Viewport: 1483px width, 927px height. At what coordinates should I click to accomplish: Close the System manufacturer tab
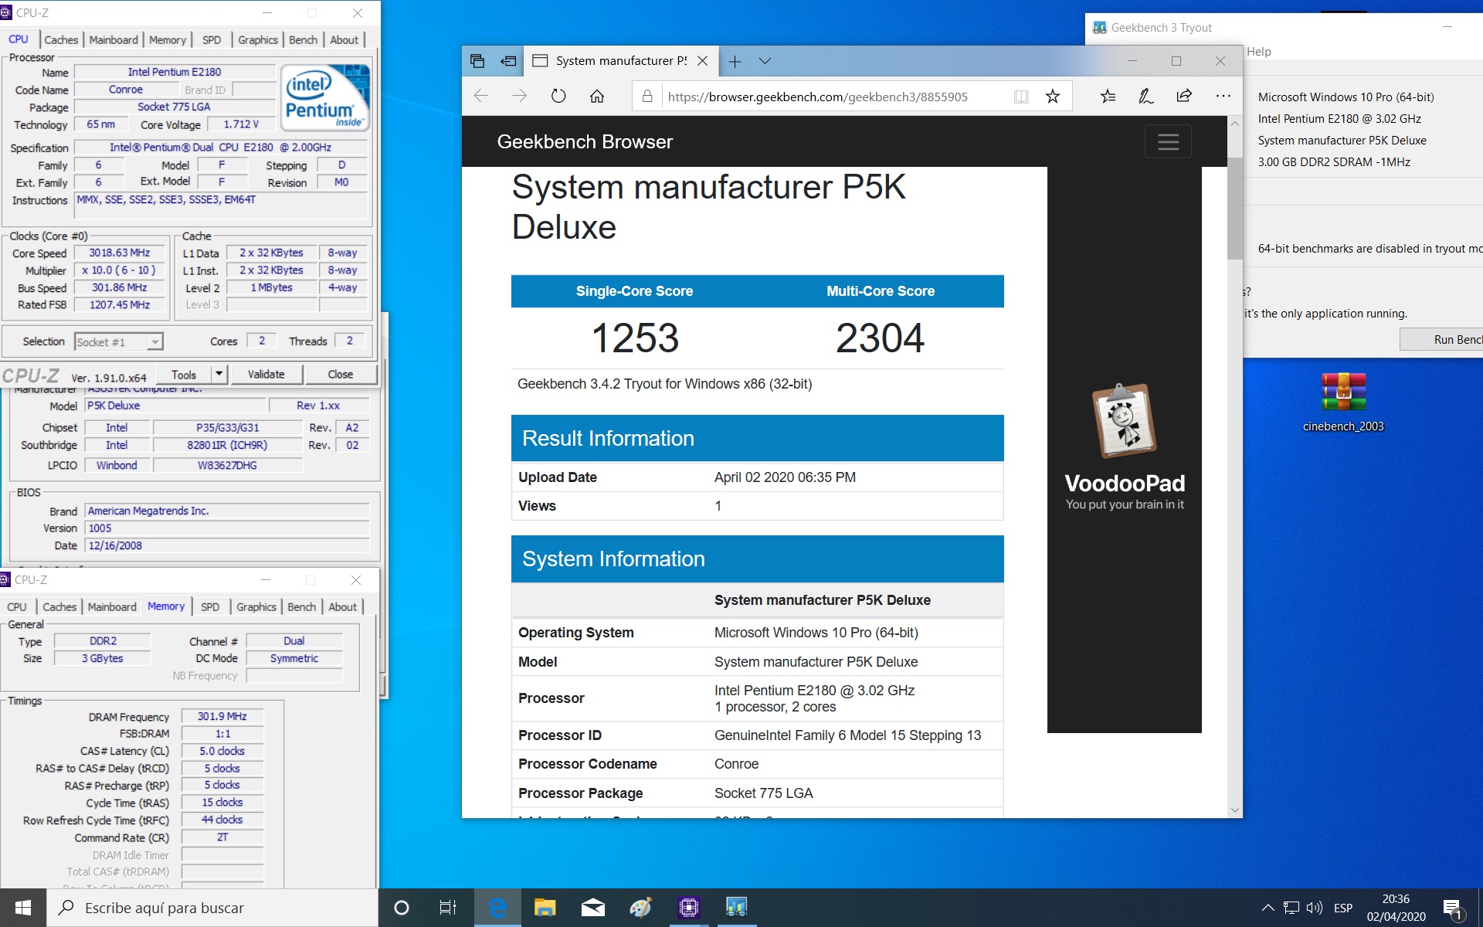pos(702,61)
